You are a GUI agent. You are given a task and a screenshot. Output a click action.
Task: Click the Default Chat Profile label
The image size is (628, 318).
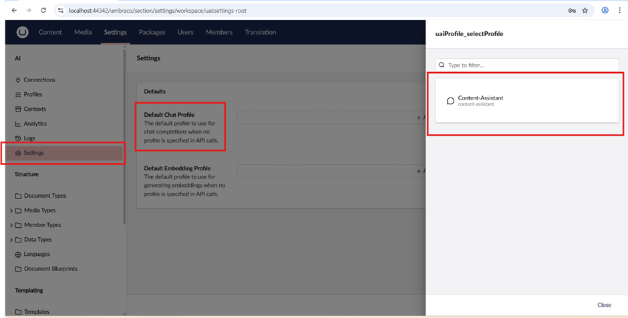[169, 114]
